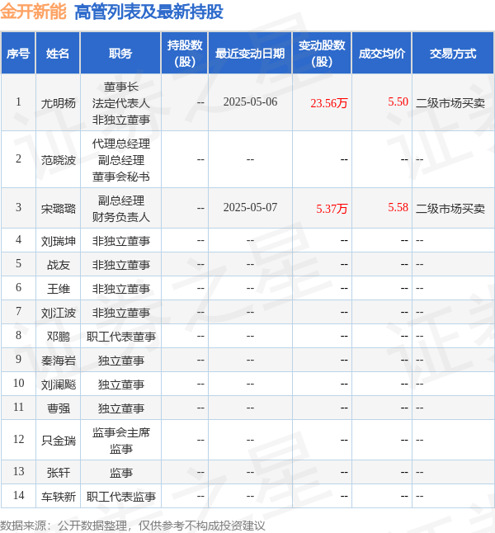Select the name 秦海岩

point(58,361)
